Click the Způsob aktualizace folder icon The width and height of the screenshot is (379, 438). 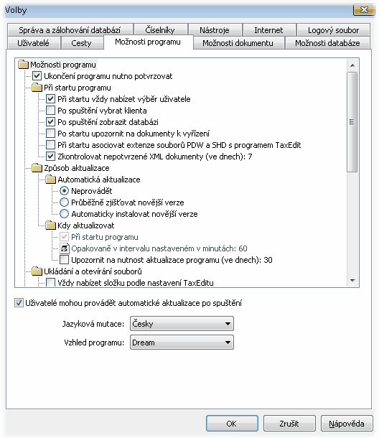(37, 168)
